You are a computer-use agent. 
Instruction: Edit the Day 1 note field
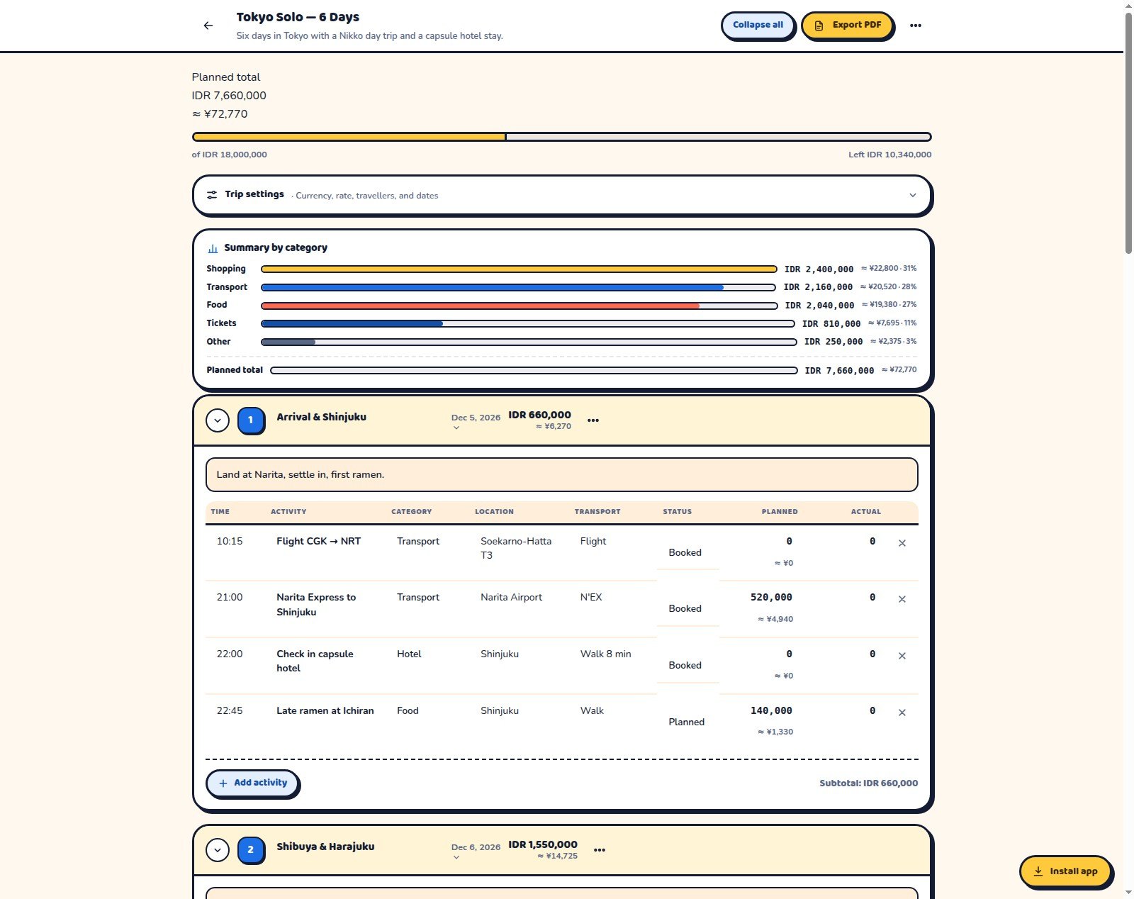[x=561, y=475]
